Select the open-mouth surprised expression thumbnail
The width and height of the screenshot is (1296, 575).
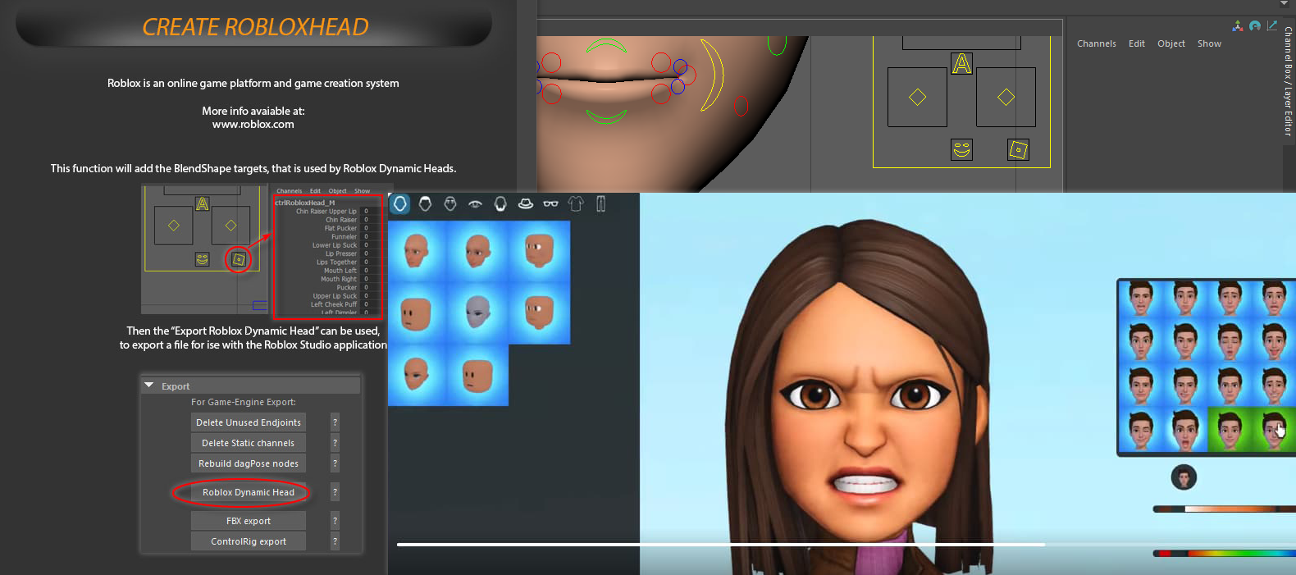pos(1185,430)
